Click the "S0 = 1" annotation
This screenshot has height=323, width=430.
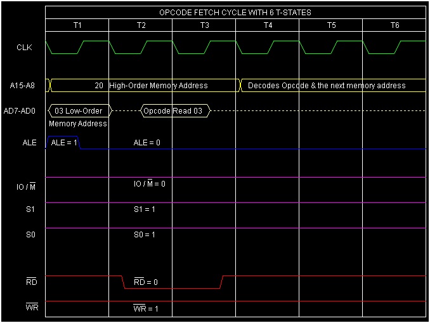coord(145,235)
